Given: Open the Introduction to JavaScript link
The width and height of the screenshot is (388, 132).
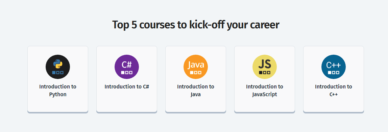Looking at the screenshot, I should (265, 90).
